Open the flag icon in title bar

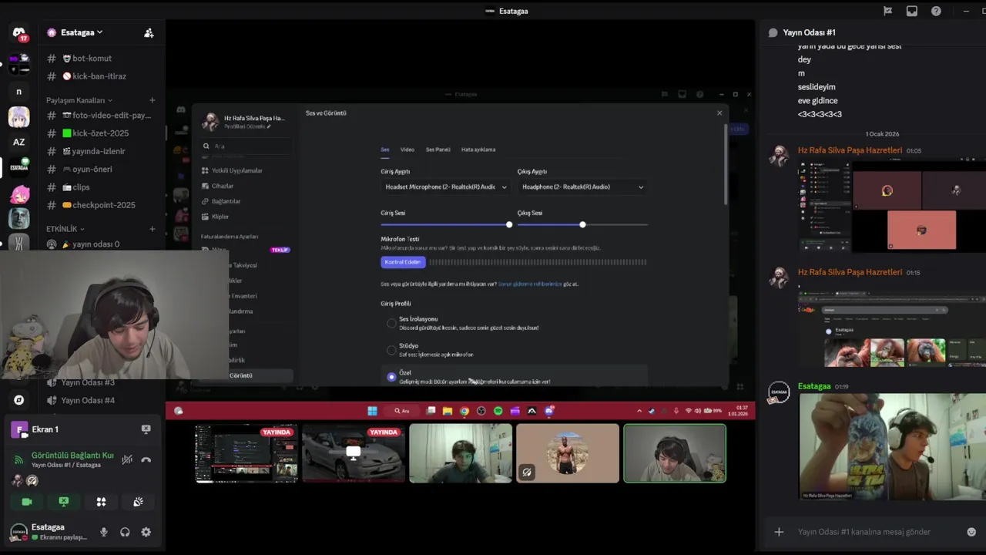pos(887,11)
